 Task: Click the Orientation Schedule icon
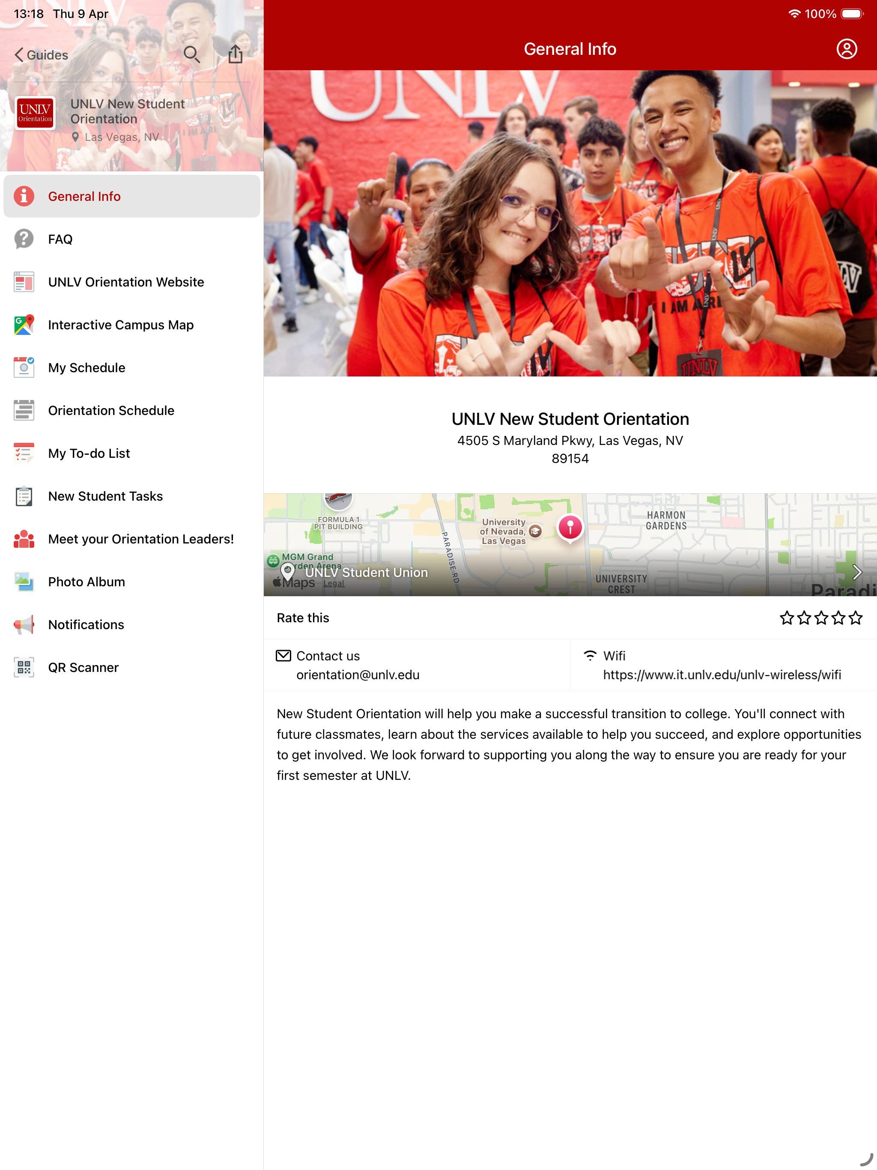[x=24, y=410]
